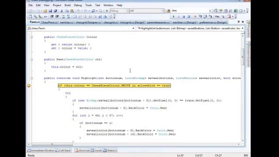Toggle Hex display on debug toolbar

tap(217, 17)
